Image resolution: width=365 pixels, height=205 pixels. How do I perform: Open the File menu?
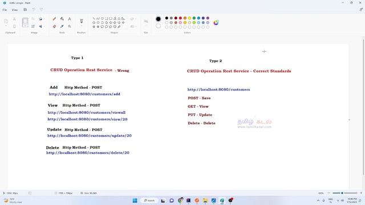5,10
